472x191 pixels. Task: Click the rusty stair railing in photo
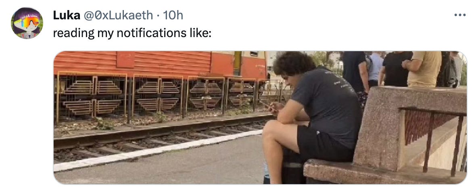433,135
